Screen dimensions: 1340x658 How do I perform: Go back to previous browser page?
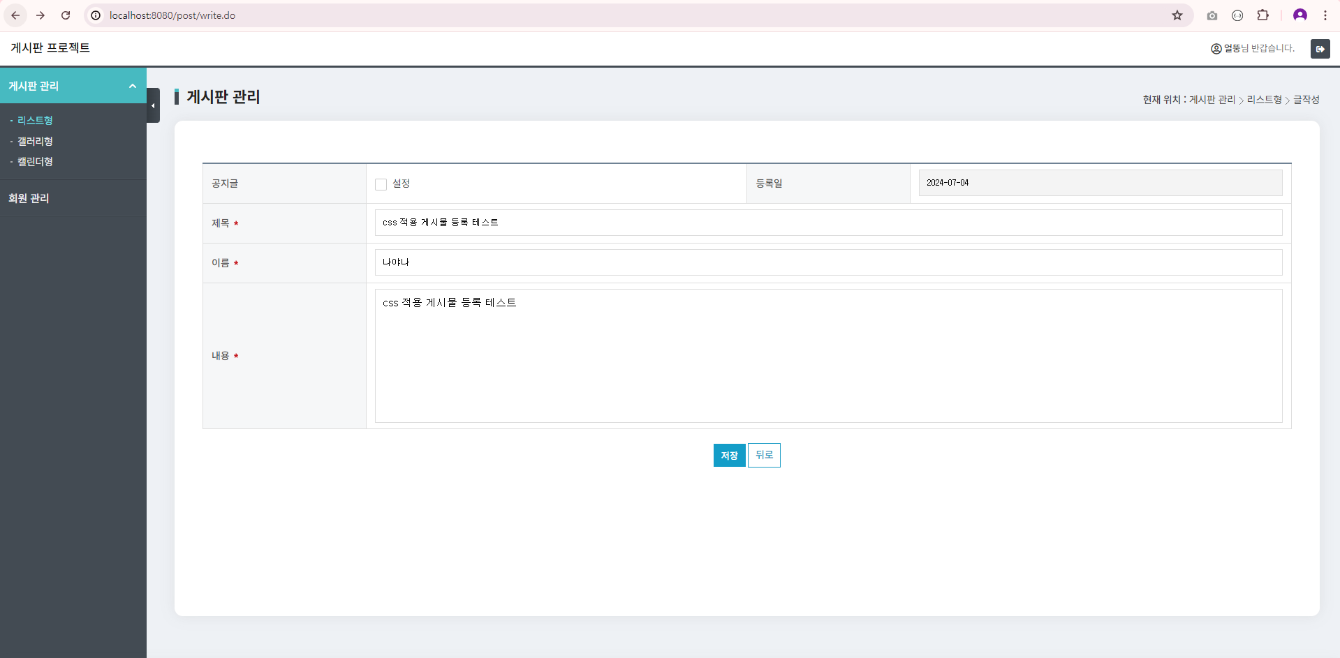click(15, 15)
